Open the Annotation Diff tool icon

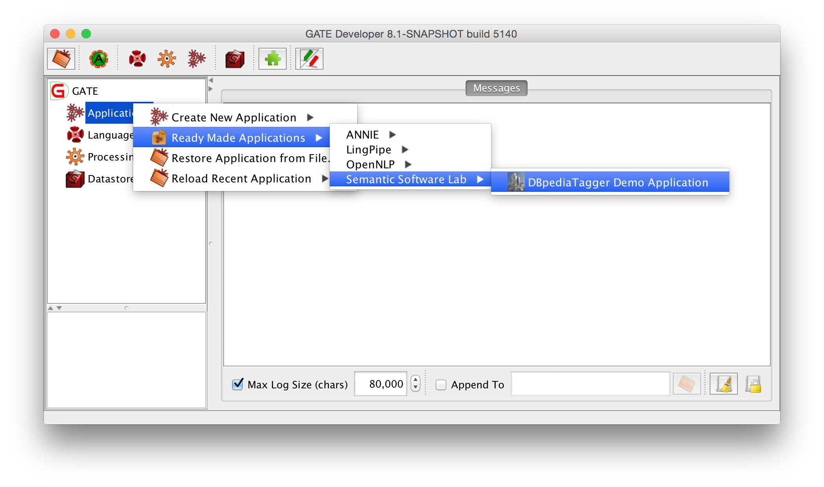309,59
